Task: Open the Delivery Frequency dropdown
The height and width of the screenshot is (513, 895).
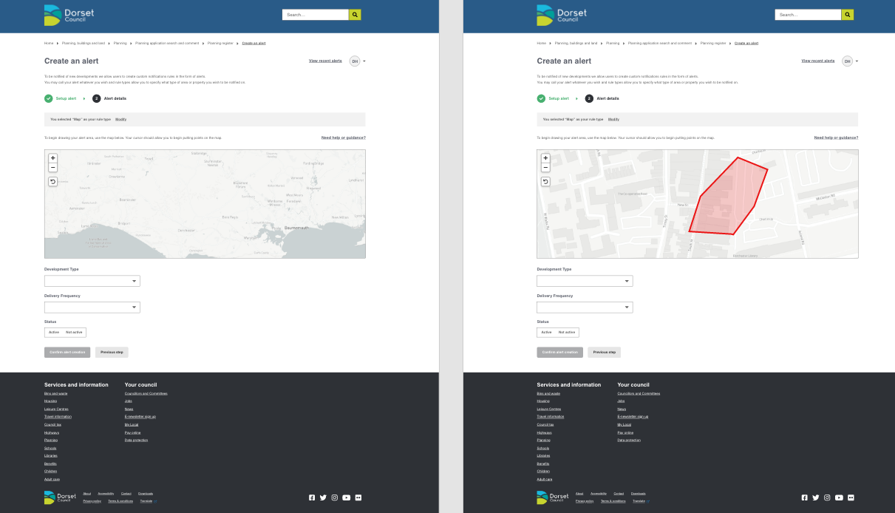Action: point(92,307)
